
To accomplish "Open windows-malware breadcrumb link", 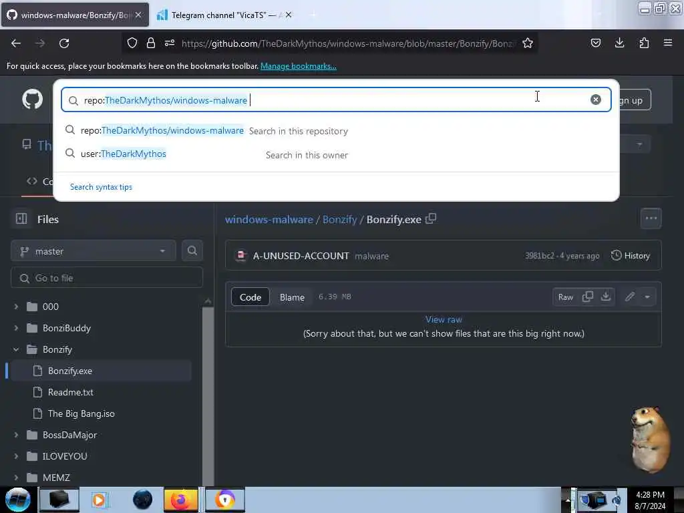I will click(x=269, y=219).
